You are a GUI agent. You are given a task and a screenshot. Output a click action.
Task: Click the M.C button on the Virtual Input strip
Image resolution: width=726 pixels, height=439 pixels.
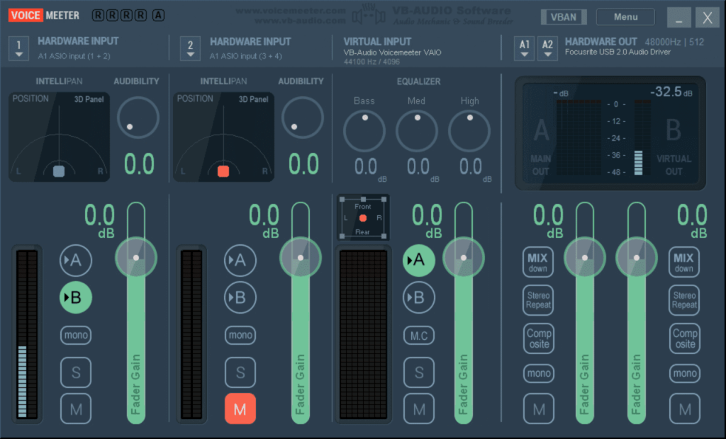point(418,335)
